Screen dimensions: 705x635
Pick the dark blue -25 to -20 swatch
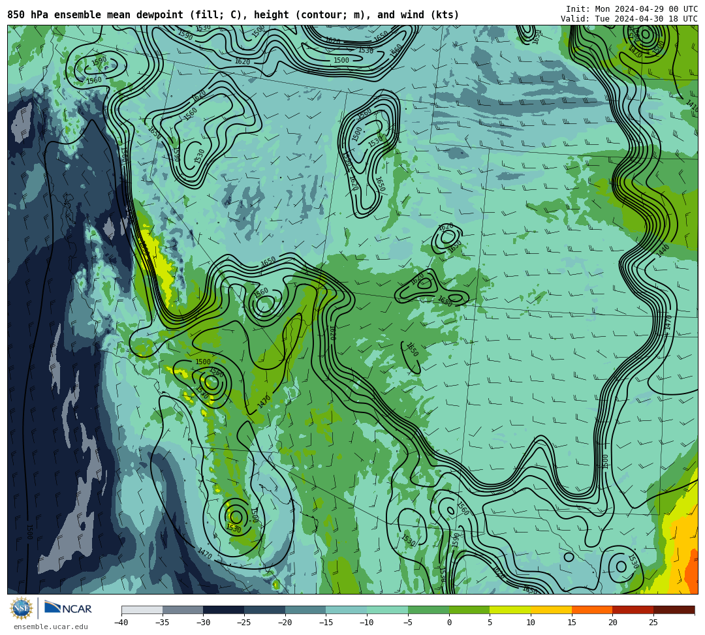(x=265, y=610)
